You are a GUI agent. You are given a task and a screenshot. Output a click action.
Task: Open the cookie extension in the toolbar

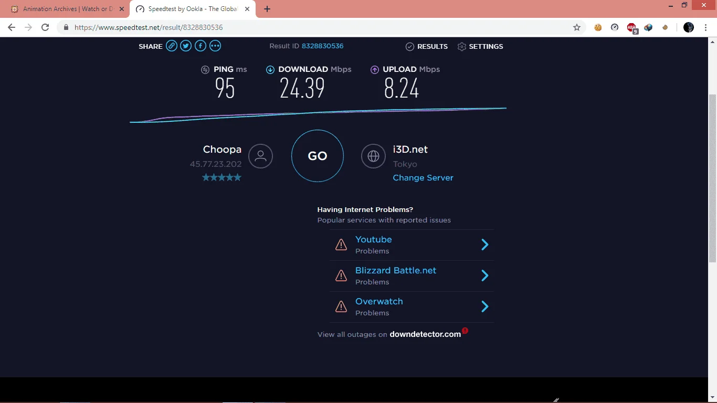click(x=598, y=27)
